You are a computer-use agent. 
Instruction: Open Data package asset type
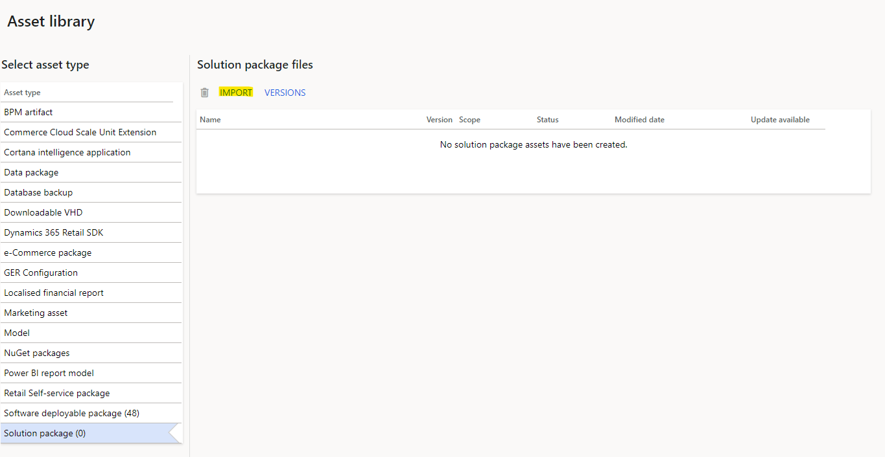(31, 172)
